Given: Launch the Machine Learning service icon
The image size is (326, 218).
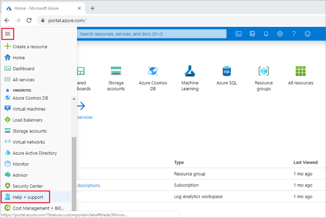Looking at the screenshot, I should coord(190,71).
